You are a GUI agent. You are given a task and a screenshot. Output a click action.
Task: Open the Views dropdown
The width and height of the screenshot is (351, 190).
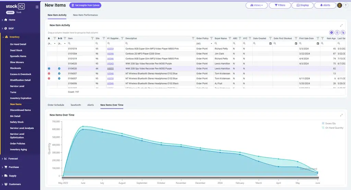(x=256, y=5)
